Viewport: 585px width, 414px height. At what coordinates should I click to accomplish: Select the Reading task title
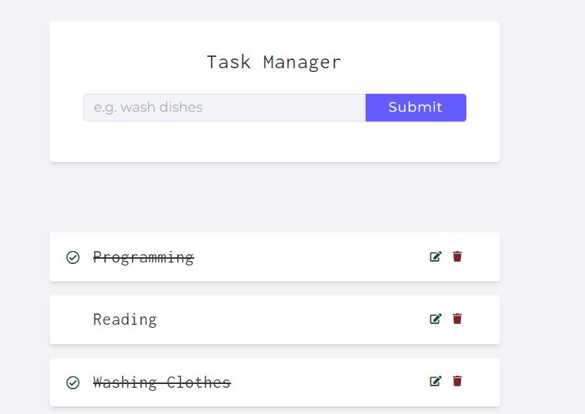[125, 319]
